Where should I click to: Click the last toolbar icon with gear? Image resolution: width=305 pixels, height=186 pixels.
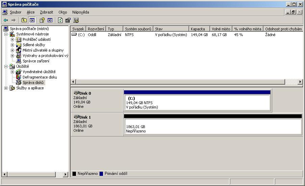[x=76, y=20]
